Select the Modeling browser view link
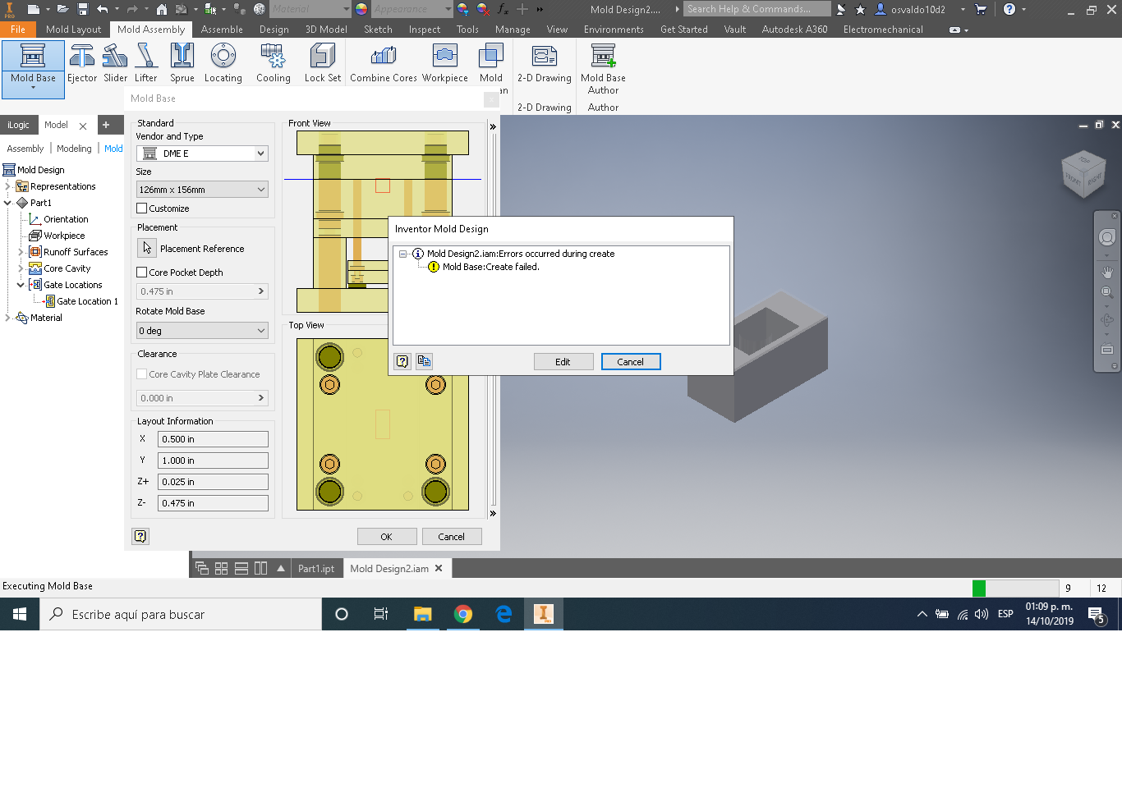1122x788 pixels. [x=74, y=149]
